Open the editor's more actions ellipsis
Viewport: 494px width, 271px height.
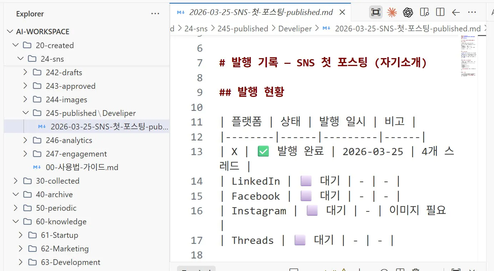[472, 12]
